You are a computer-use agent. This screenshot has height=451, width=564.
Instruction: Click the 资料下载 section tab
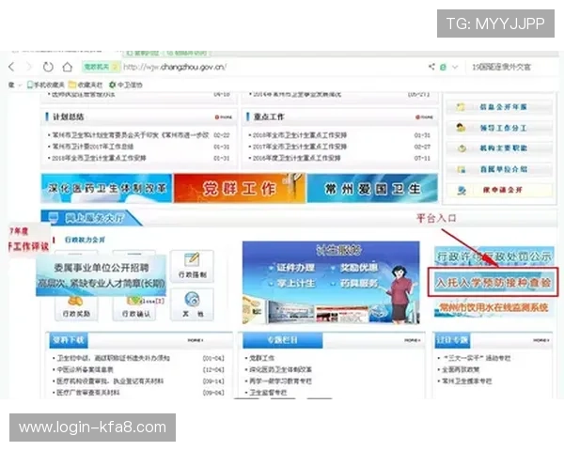point(68,340)
